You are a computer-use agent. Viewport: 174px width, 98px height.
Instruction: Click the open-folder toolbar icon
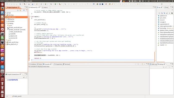click(x=110, y=4)
